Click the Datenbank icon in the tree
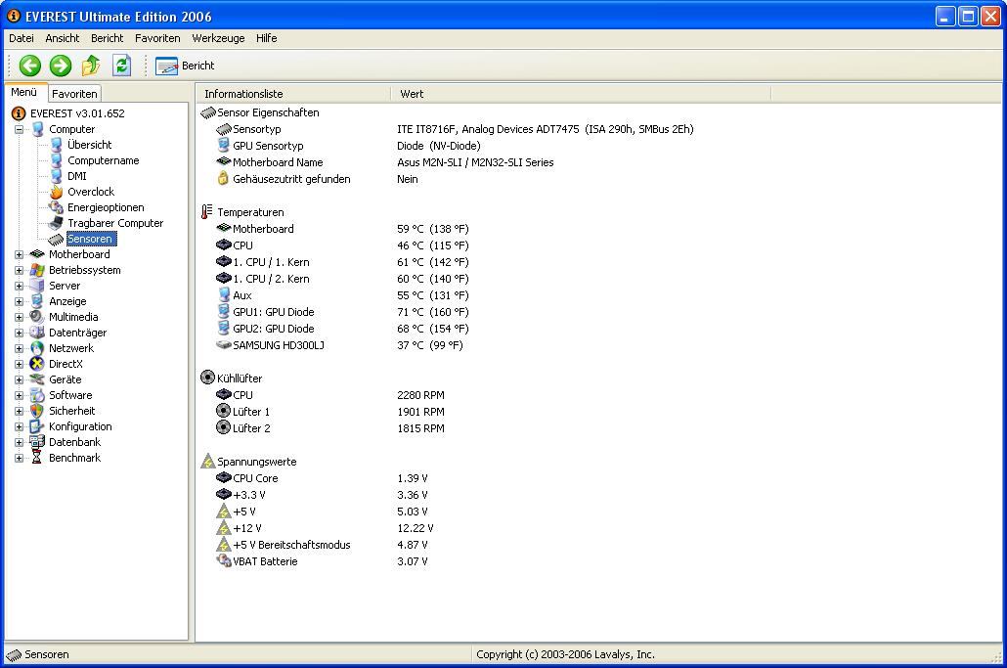 [x=37, y=442]
